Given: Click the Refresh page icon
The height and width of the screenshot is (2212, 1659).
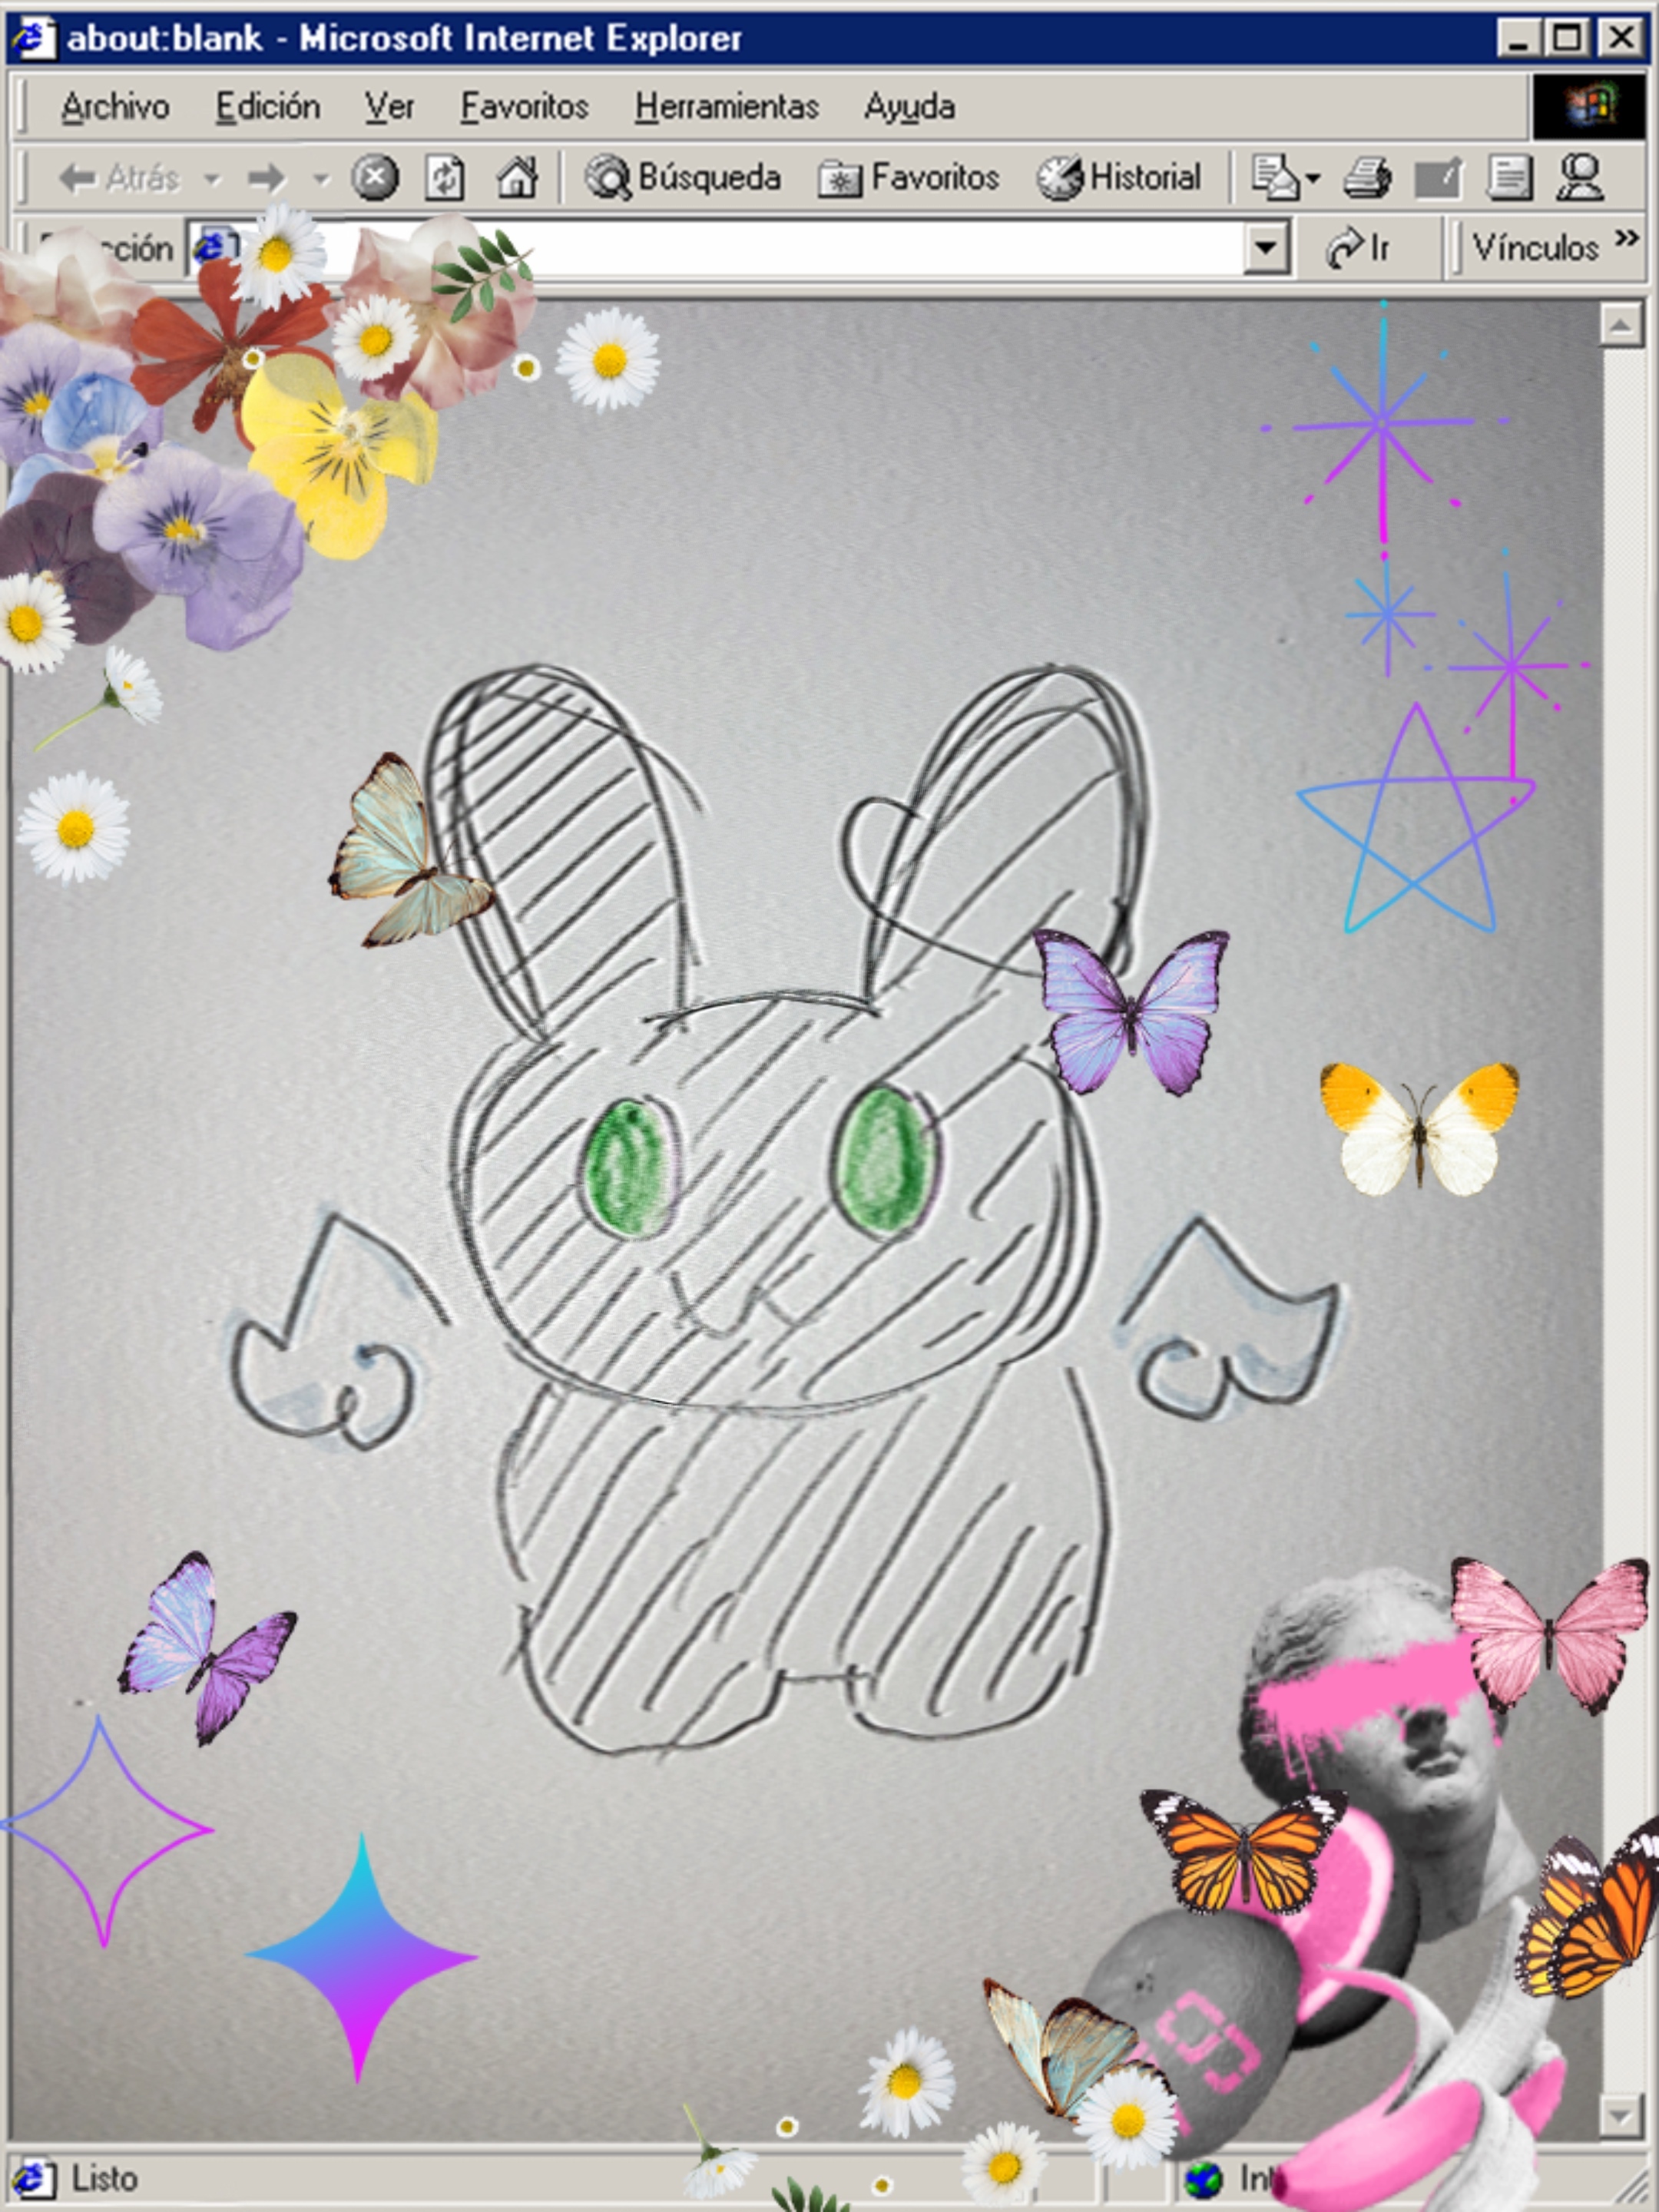Looking at the screenshot, I should click(x=445, y=179).
